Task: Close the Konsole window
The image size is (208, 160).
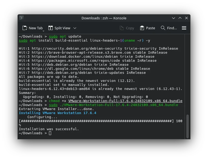Action: coord(186,18)
